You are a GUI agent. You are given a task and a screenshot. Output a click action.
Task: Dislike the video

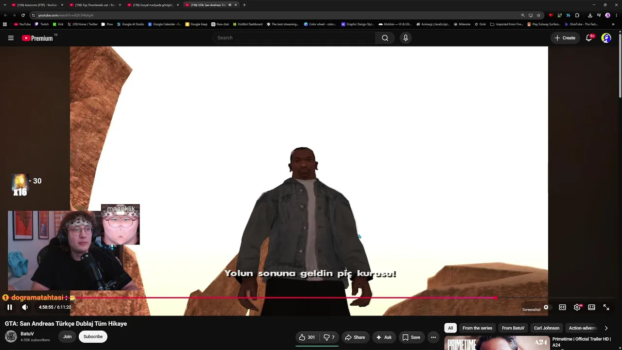(329, 337)
